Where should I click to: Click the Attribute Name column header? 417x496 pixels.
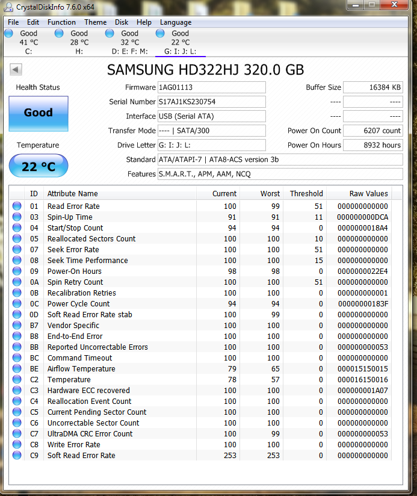tap(120, 194)
